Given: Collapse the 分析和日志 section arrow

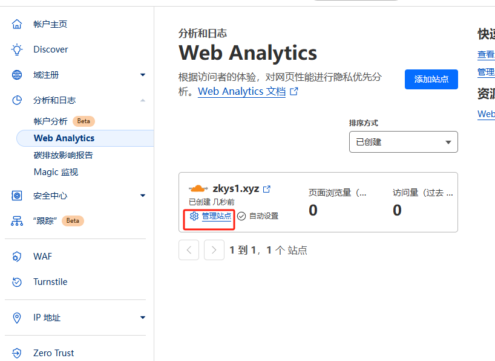Looking at the screenshot, I should (x=143, y=100).
